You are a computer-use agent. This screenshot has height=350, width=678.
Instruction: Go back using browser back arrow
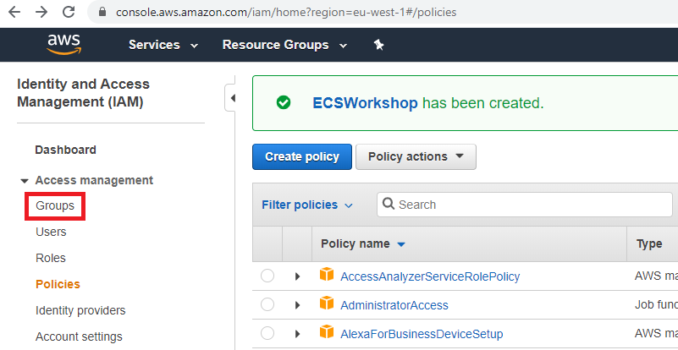coord(14,13)
